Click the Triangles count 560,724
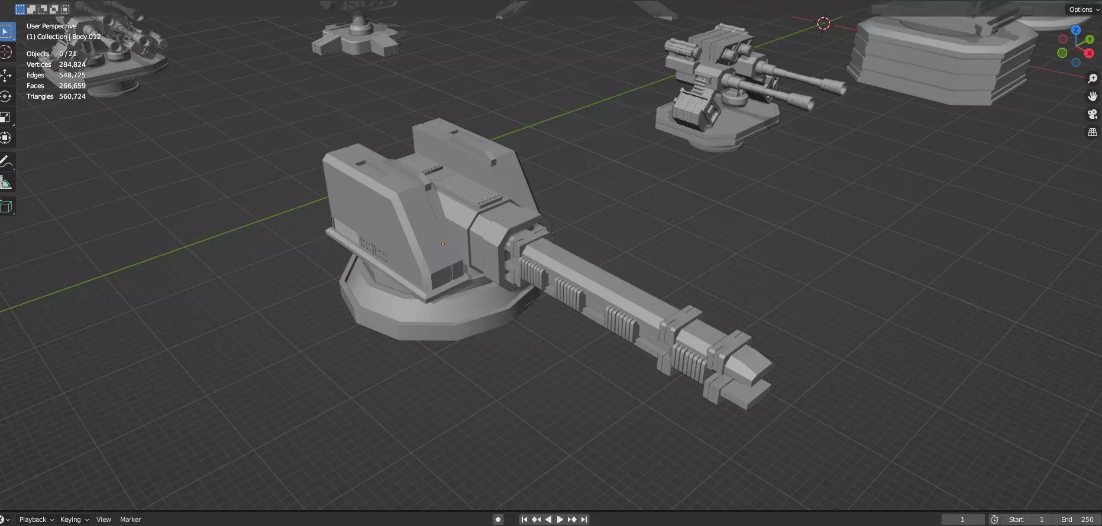 [72, 96]
